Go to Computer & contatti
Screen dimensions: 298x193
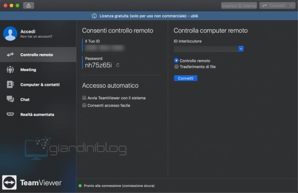pyautogui.click(x=38, y=85)
